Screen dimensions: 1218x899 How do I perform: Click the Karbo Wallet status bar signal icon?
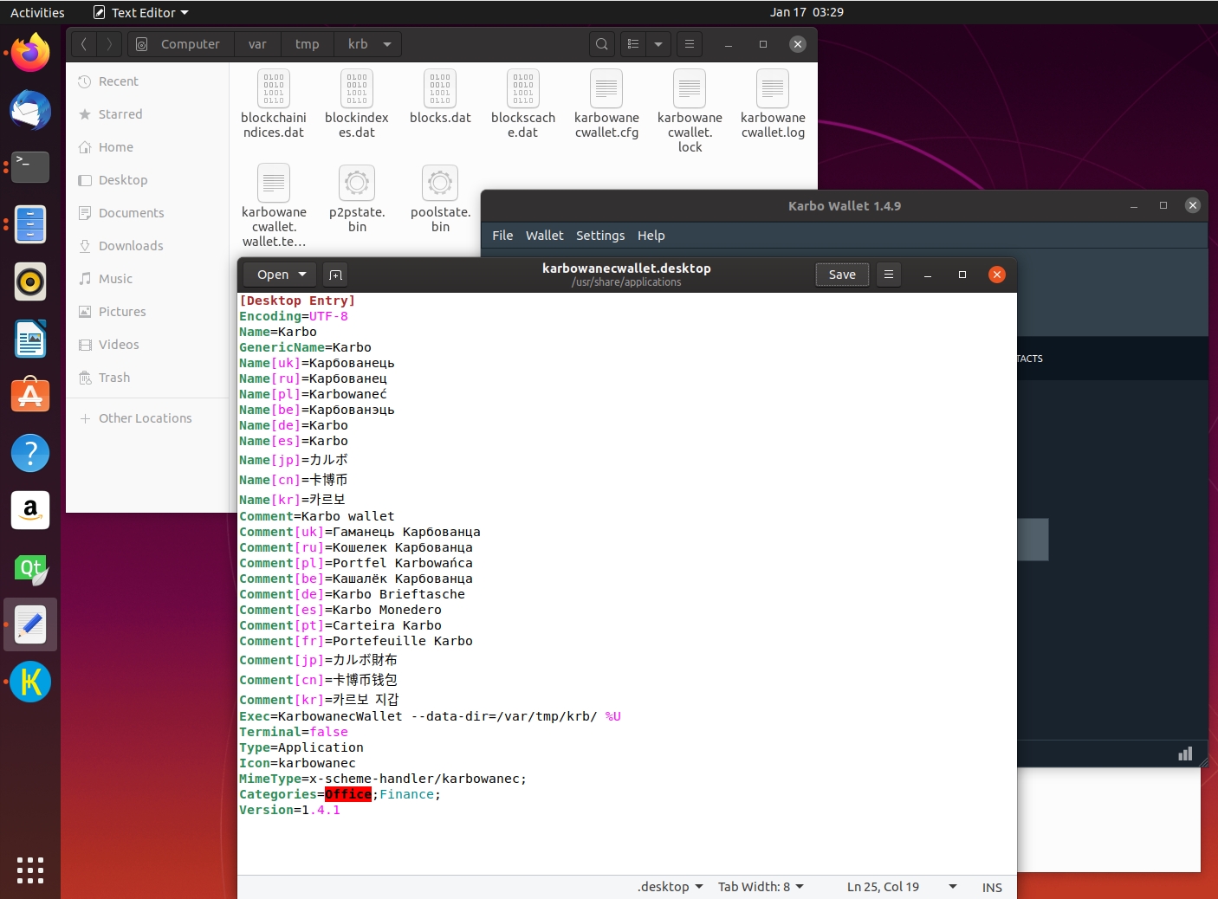tap(1185, 754)
